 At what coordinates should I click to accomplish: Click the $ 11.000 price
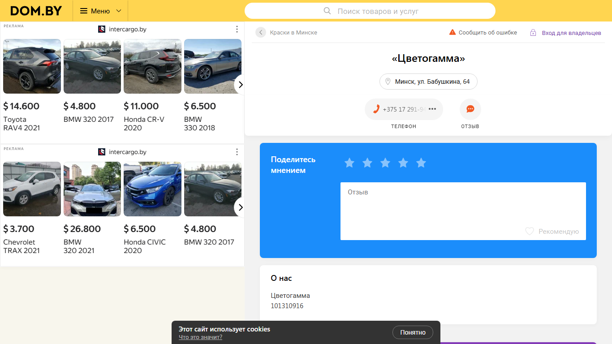coord(141,106)
